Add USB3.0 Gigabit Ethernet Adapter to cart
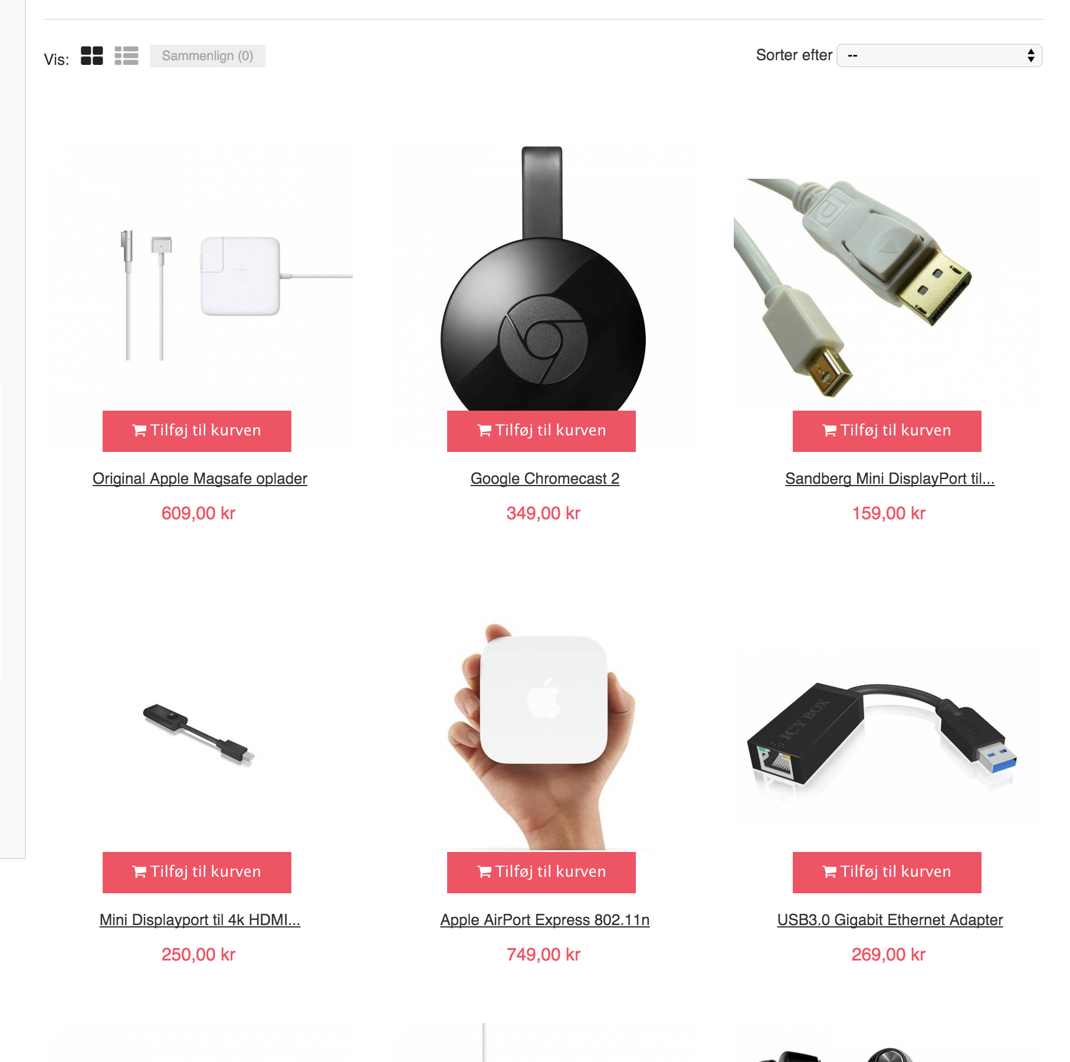The image size is (1070, 1062). pyautogui.click(x=887, y=873)
